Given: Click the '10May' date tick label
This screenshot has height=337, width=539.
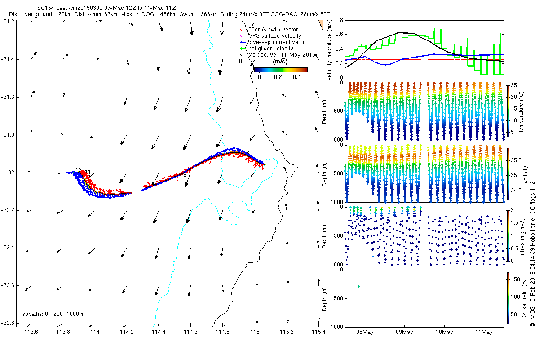Looking at the screenshot, I should (444, 332).
